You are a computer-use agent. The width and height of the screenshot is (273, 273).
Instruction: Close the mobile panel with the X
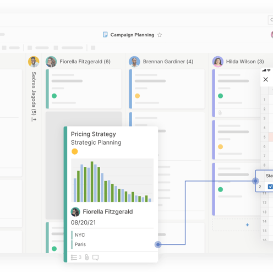coord(265,79)
